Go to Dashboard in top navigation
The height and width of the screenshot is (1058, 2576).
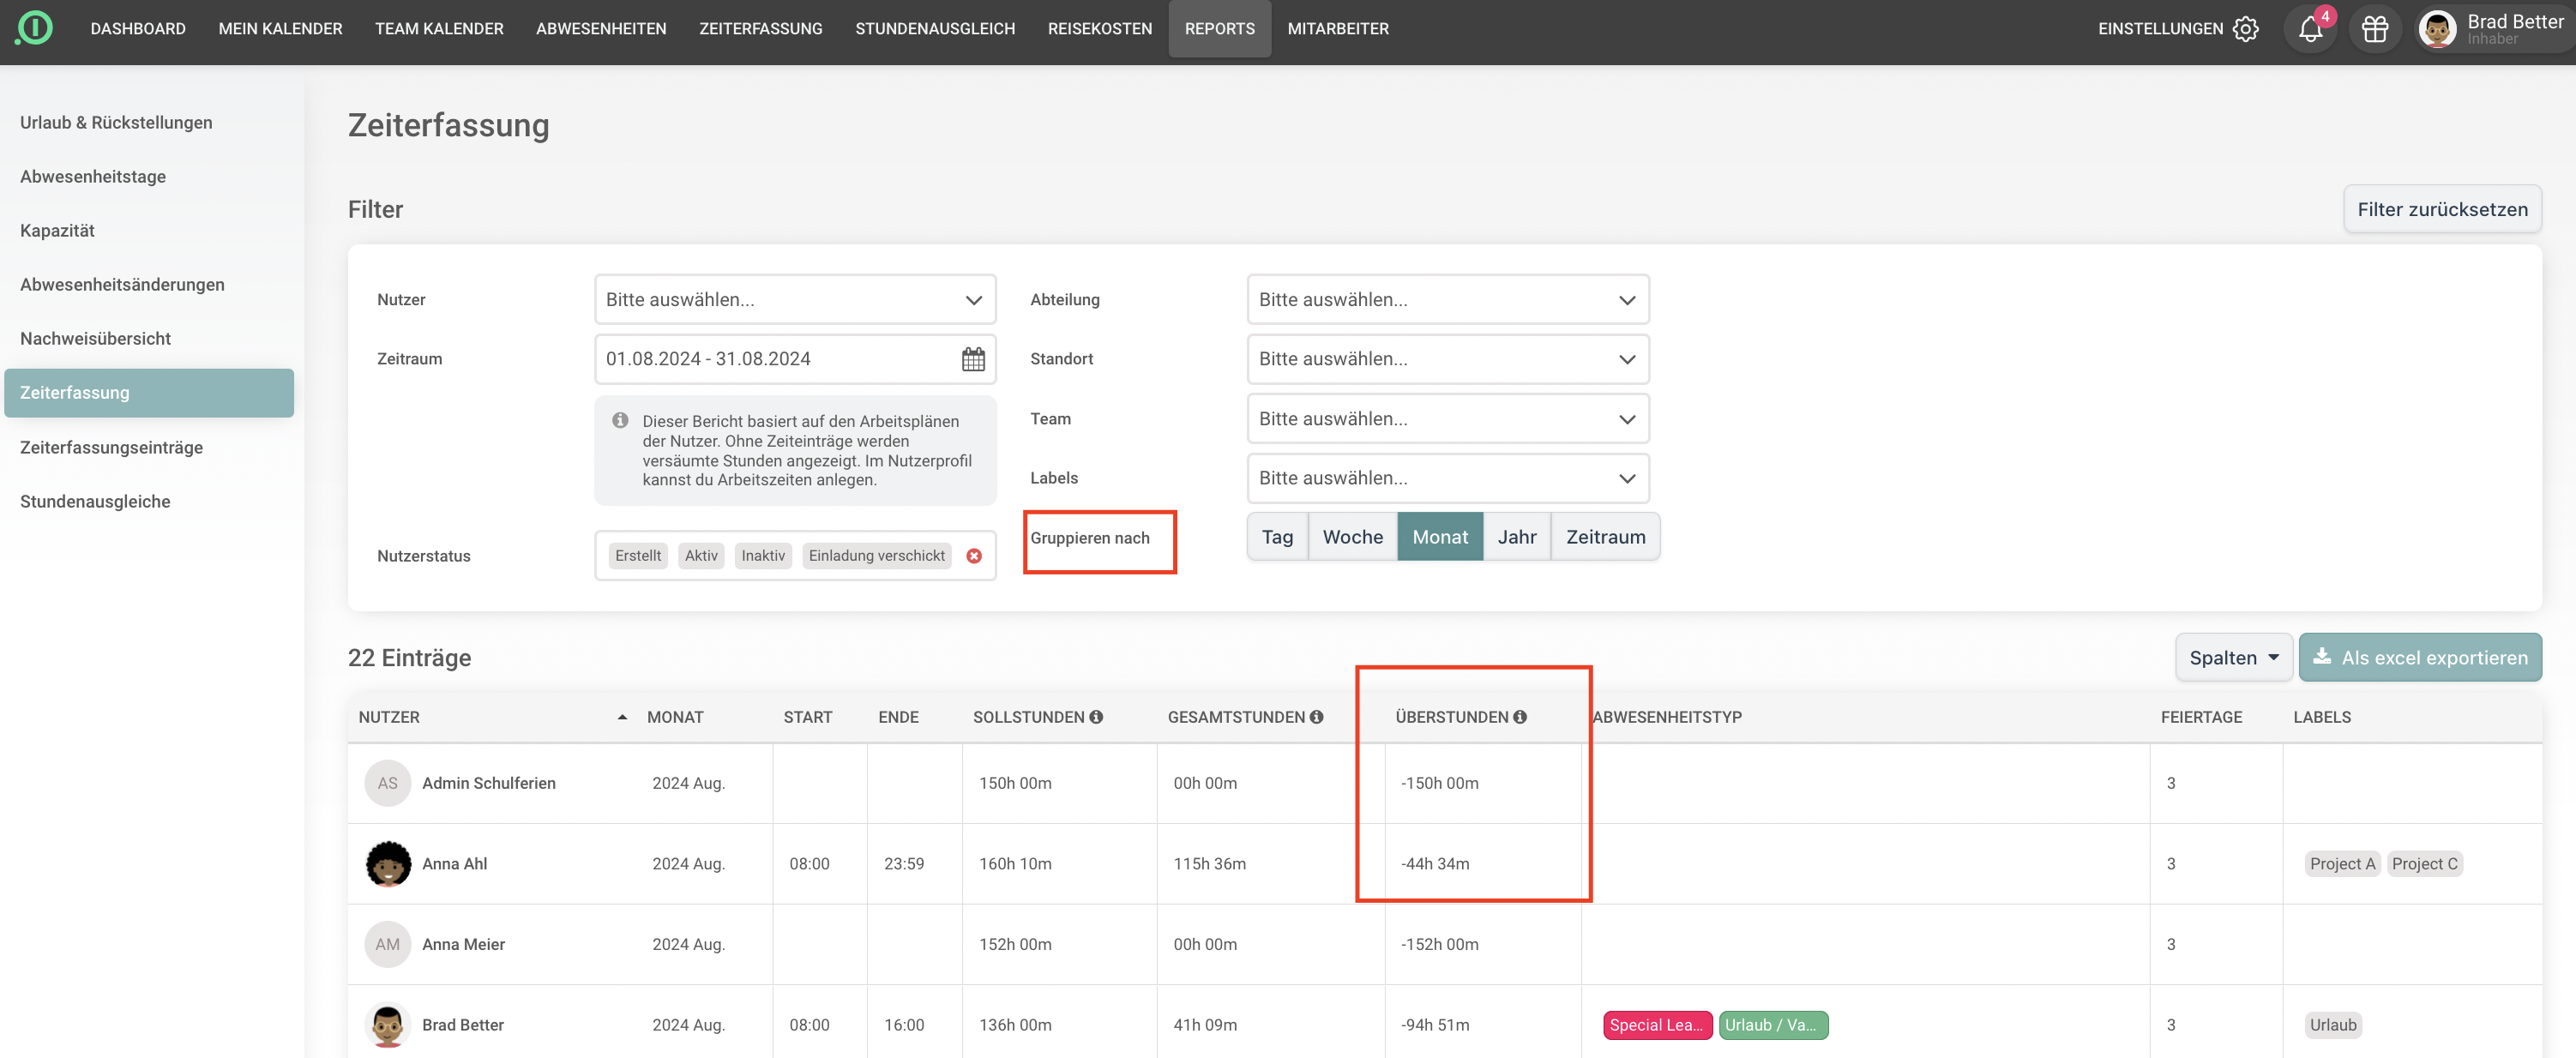tap(138, 29)
